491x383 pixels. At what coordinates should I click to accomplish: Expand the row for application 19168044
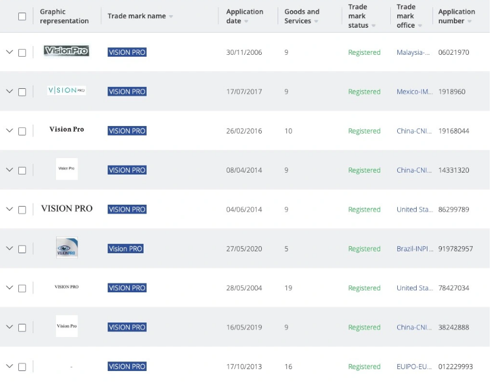pos(9,130)
